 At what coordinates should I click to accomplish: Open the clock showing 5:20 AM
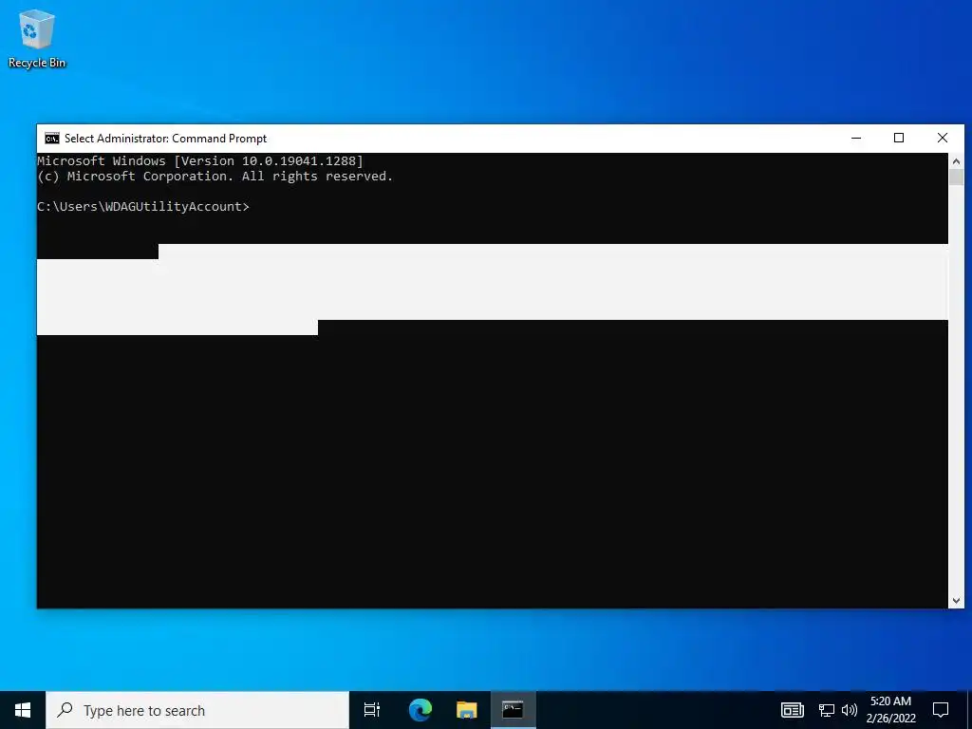coord(890,710)
